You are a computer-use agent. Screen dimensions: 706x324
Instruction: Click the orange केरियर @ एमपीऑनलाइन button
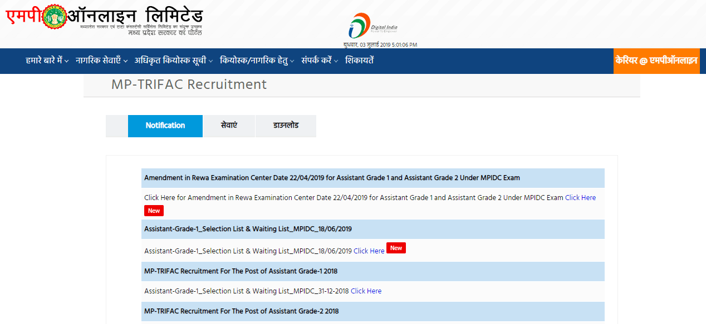[656, 61]
